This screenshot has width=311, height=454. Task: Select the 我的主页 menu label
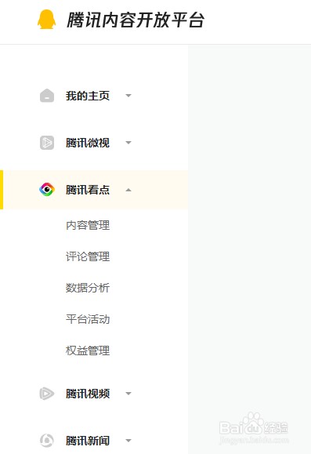[x=88, y=96]
